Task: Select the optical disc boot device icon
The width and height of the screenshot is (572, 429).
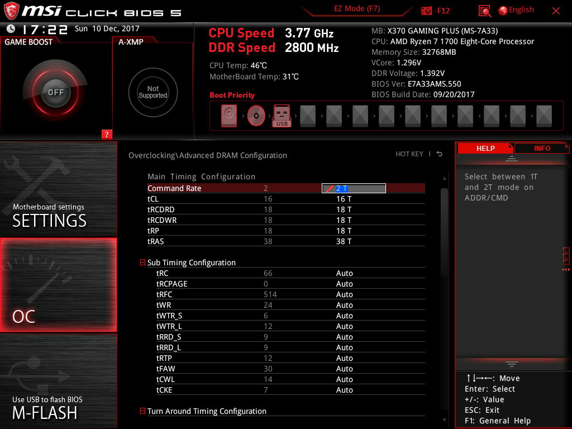Action: [256, 116]
